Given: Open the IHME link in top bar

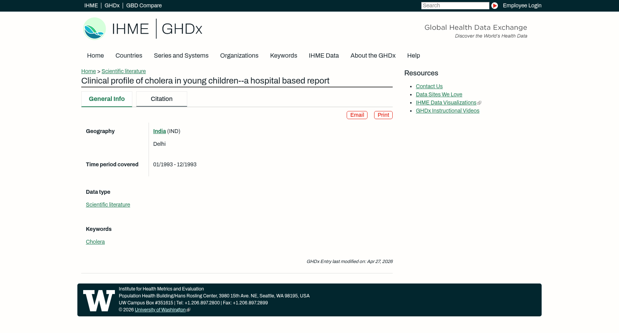Looking at the screenshot, I should click(91, 5).
